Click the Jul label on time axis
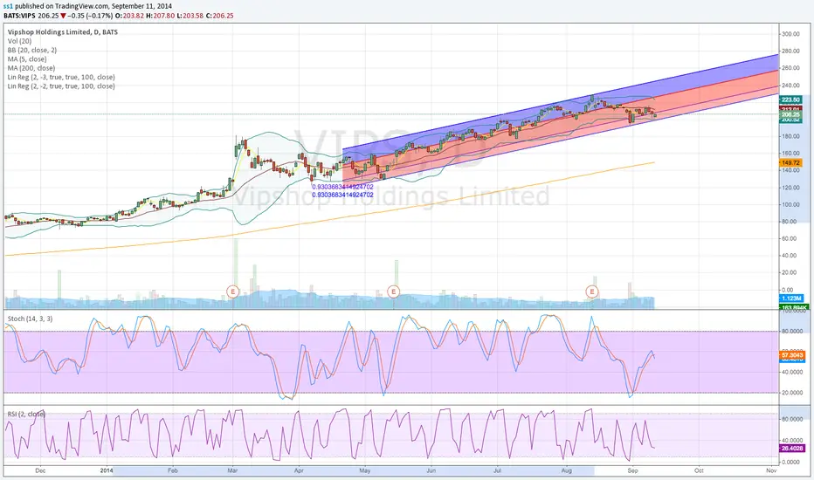This screenshot has height=480, width=814. point(497,470)
